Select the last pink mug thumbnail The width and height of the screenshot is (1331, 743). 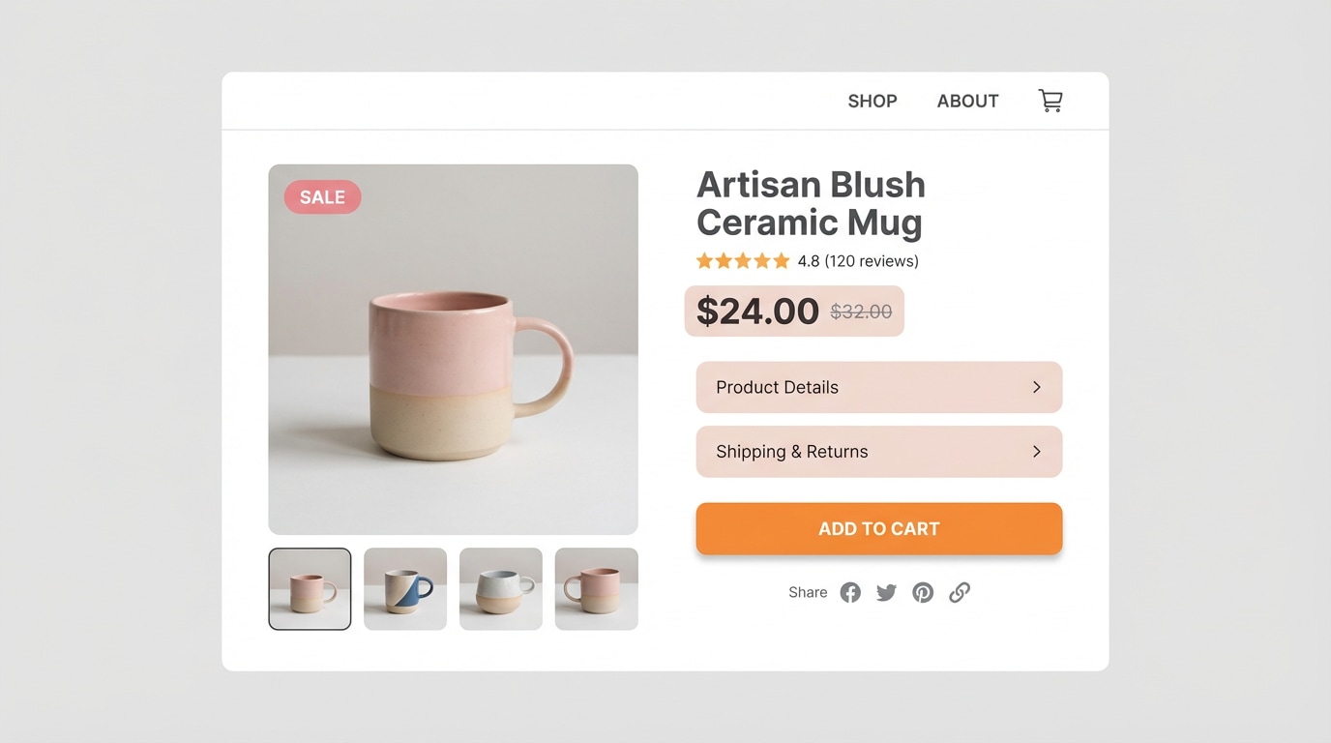(x=596, y=588)
